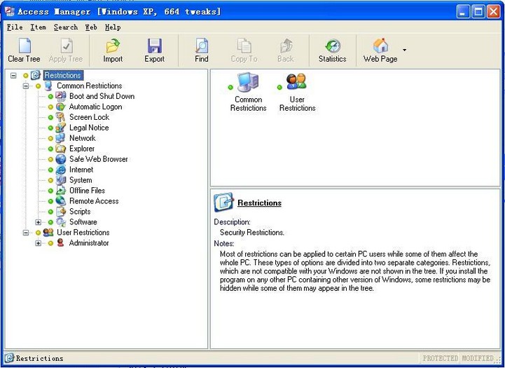Select the Offline Files tree label

(87, 191)
